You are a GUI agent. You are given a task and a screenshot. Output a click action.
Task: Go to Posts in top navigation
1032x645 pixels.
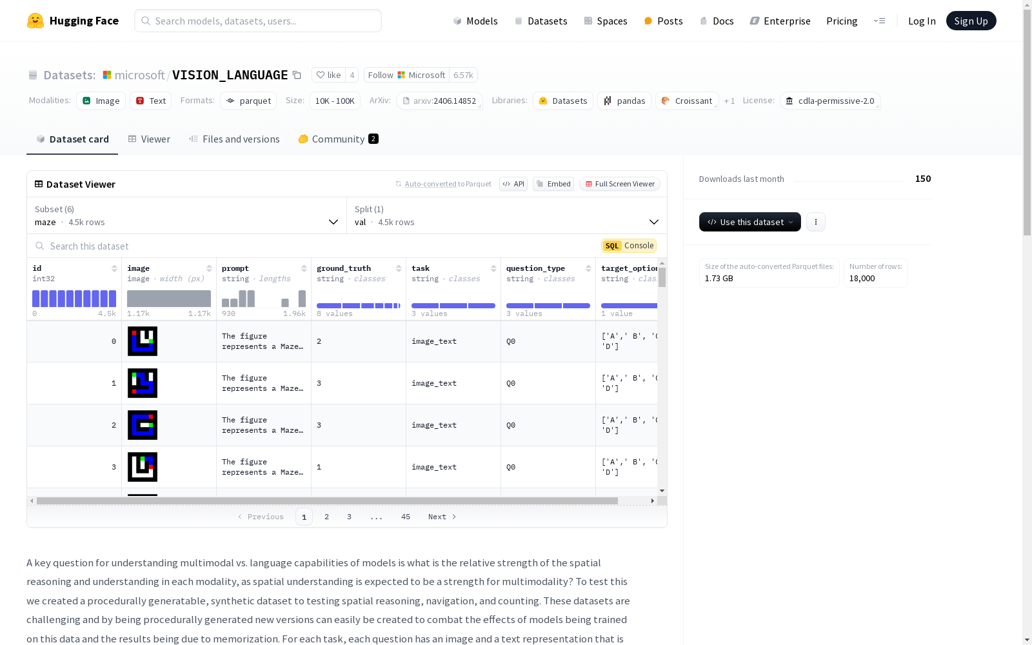[x=663, y=21]
